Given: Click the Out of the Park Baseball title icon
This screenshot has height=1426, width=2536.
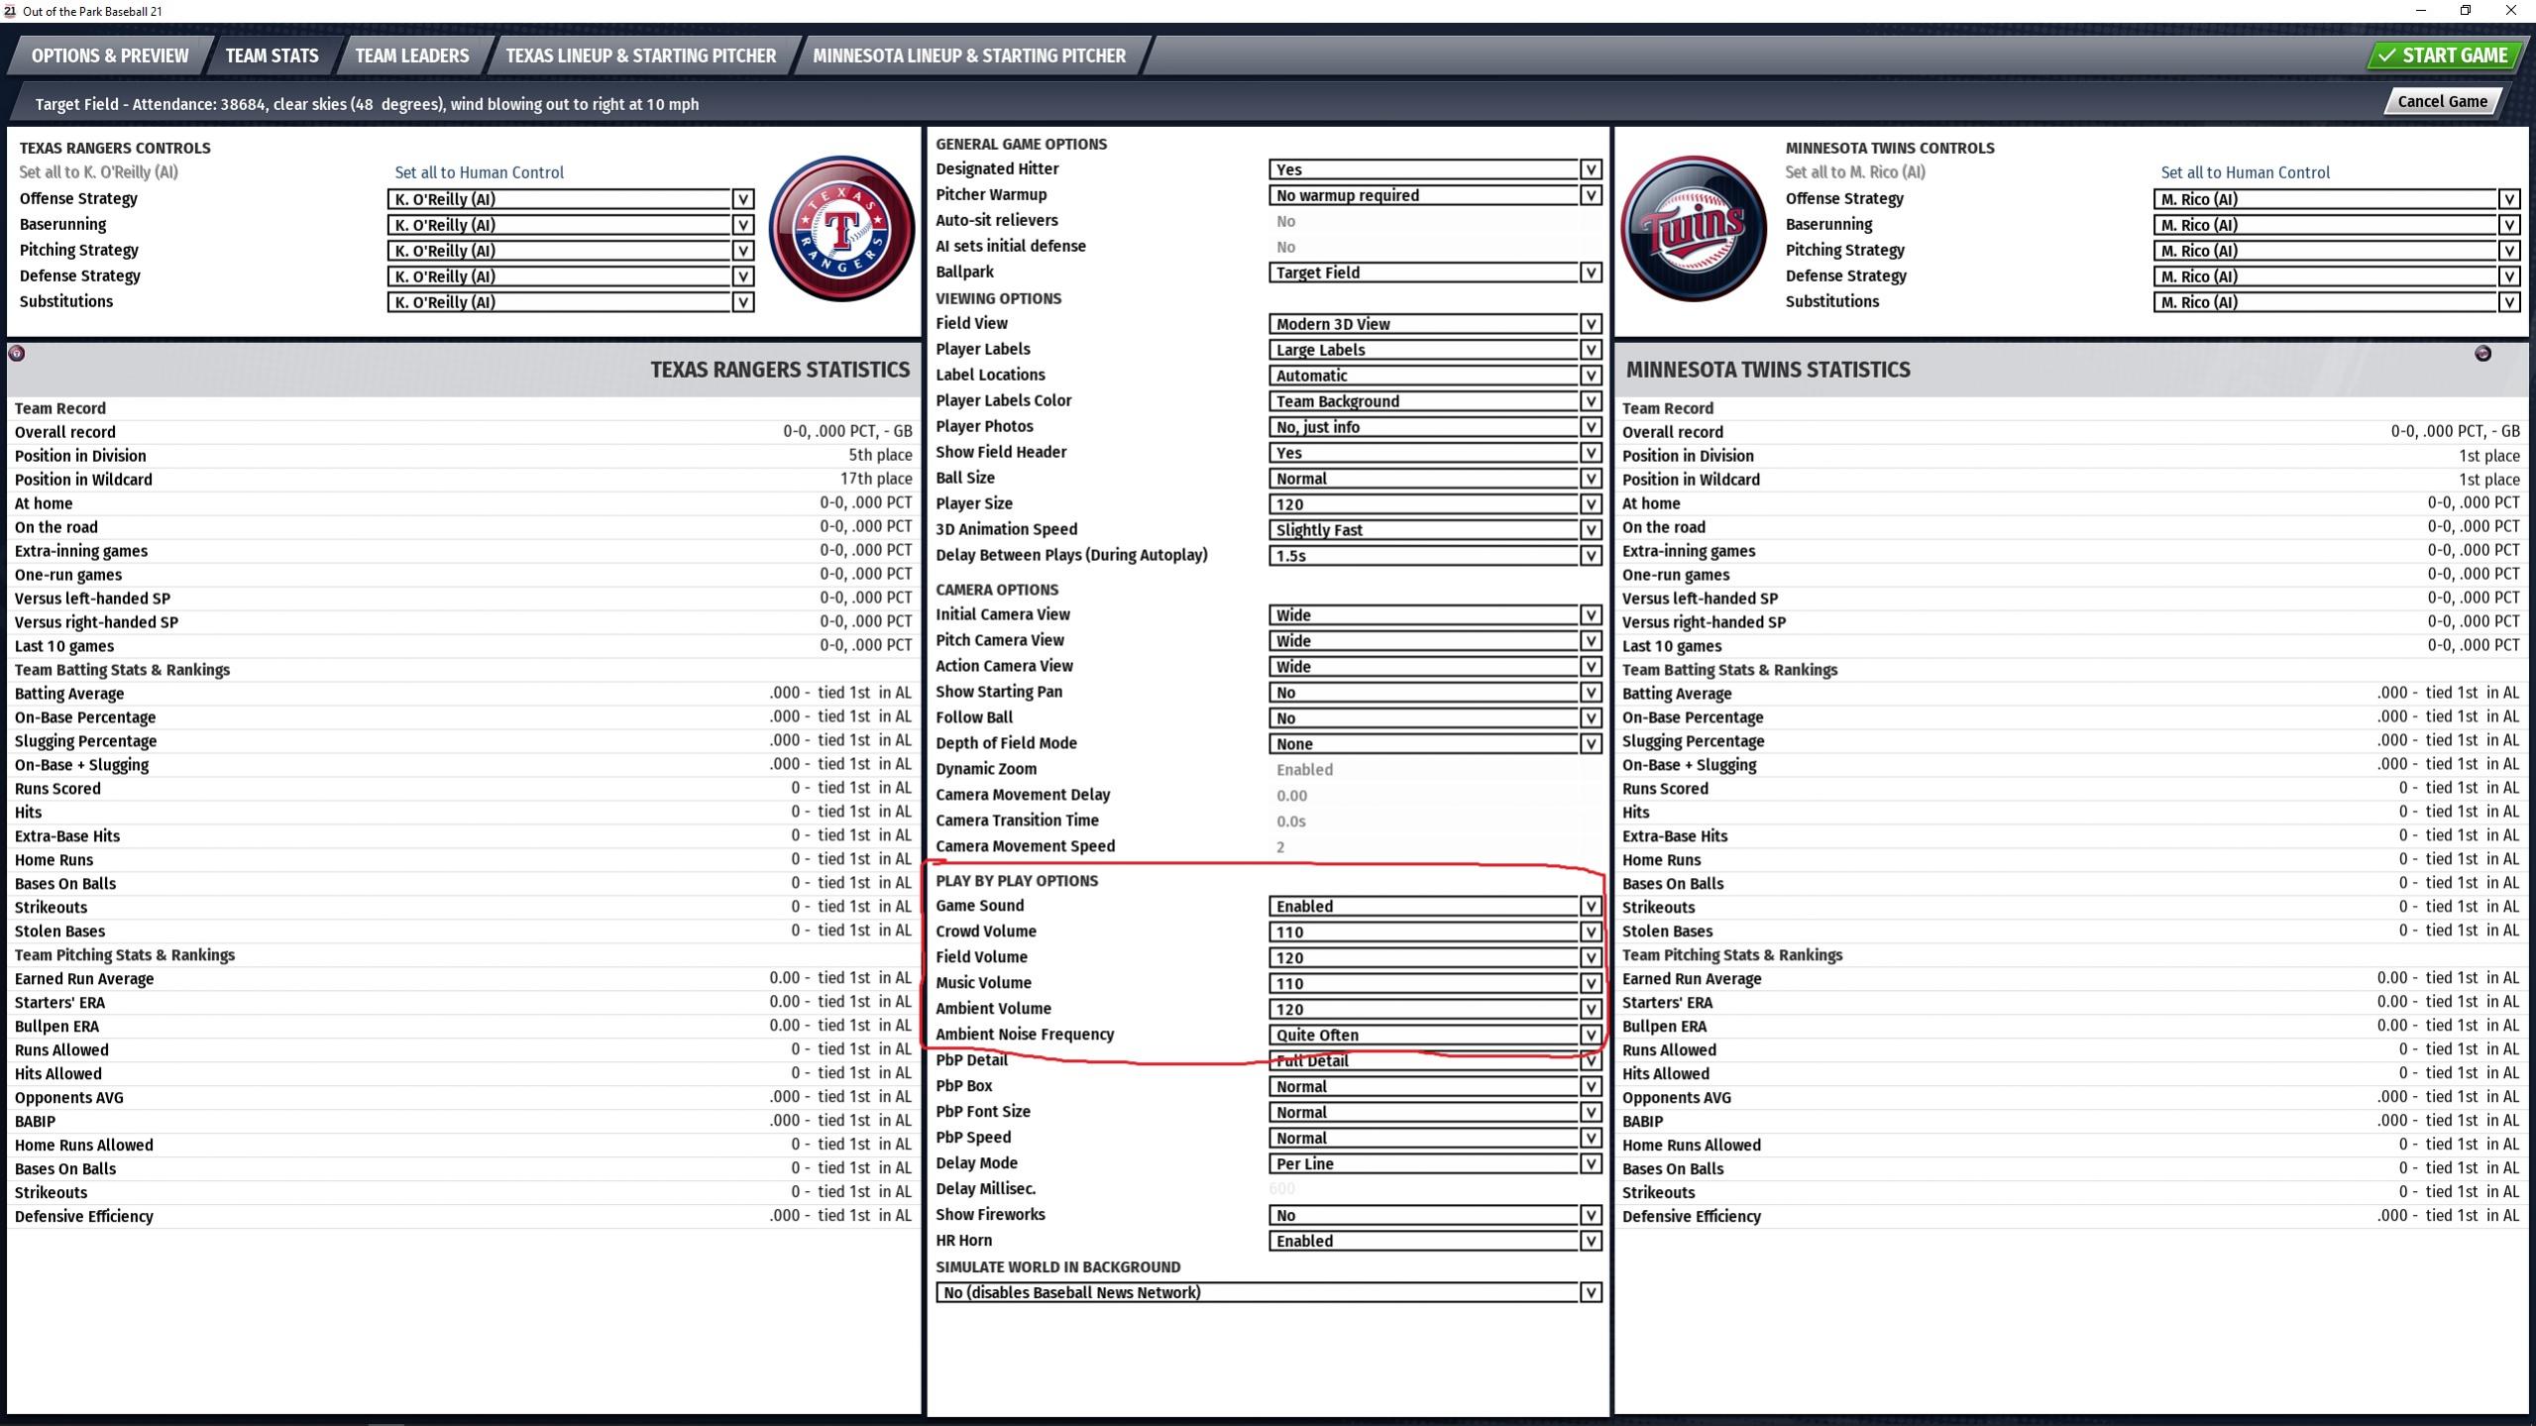Looking at the screenshot, I should [10, 11].
